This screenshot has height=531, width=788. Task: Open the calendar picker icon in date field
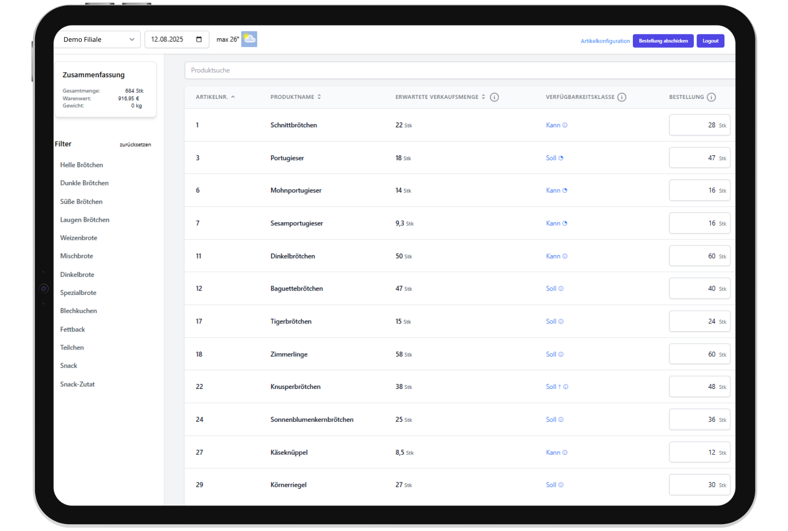point(199,39)
